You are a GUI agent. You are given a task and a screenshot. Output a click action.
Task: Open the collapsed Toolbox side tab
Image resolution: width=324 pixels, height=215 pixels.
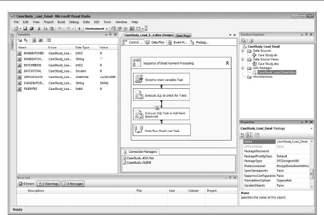pos(13,42)
